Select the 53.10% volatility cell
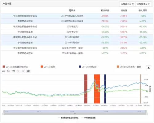154x123 pixels. (x=124, y=43)
